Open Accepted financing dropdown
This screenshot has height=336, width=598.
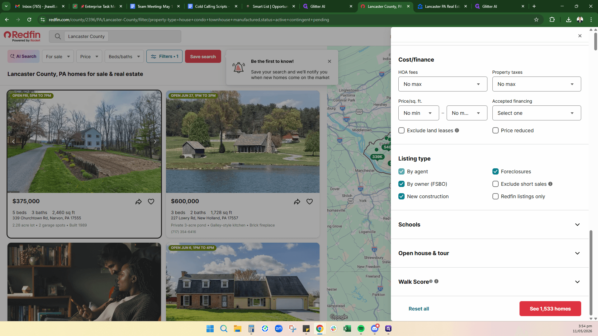pos(537,113)
